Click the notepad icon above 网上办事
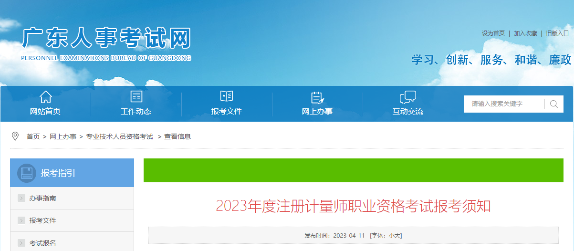The height and width of the screenshot is (251, 574). pos(317,97)
